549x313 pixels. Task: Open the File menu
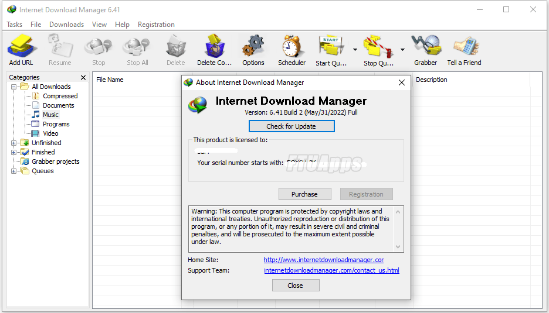pos(36,25)
